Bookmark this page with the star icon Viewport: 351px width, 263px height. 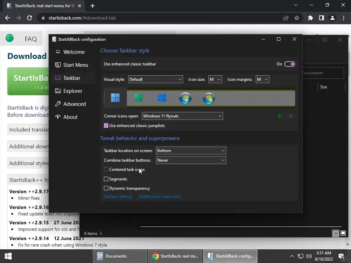tap(297, 18)
